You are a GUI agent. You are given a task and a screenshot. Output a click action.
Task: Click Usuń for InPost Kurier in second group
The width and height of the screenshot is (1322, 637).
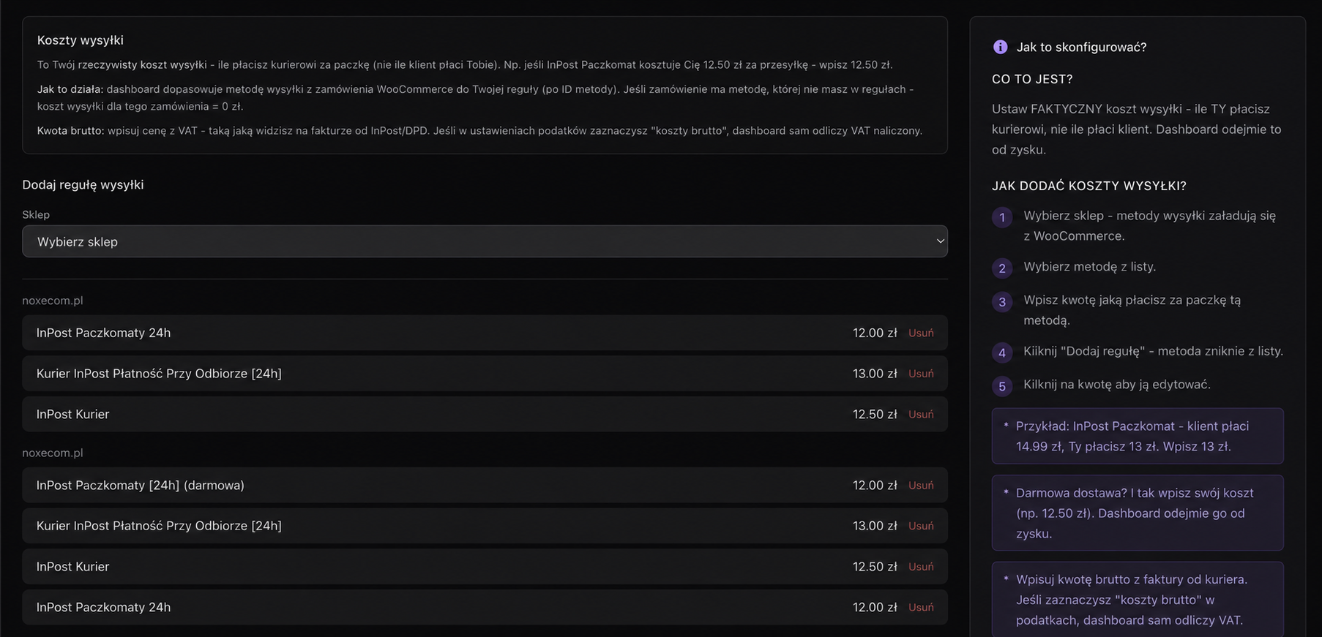pos(921,567)
